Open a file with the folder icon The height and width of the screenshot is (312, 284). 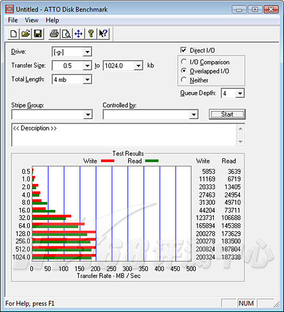(x=26, y=33)
